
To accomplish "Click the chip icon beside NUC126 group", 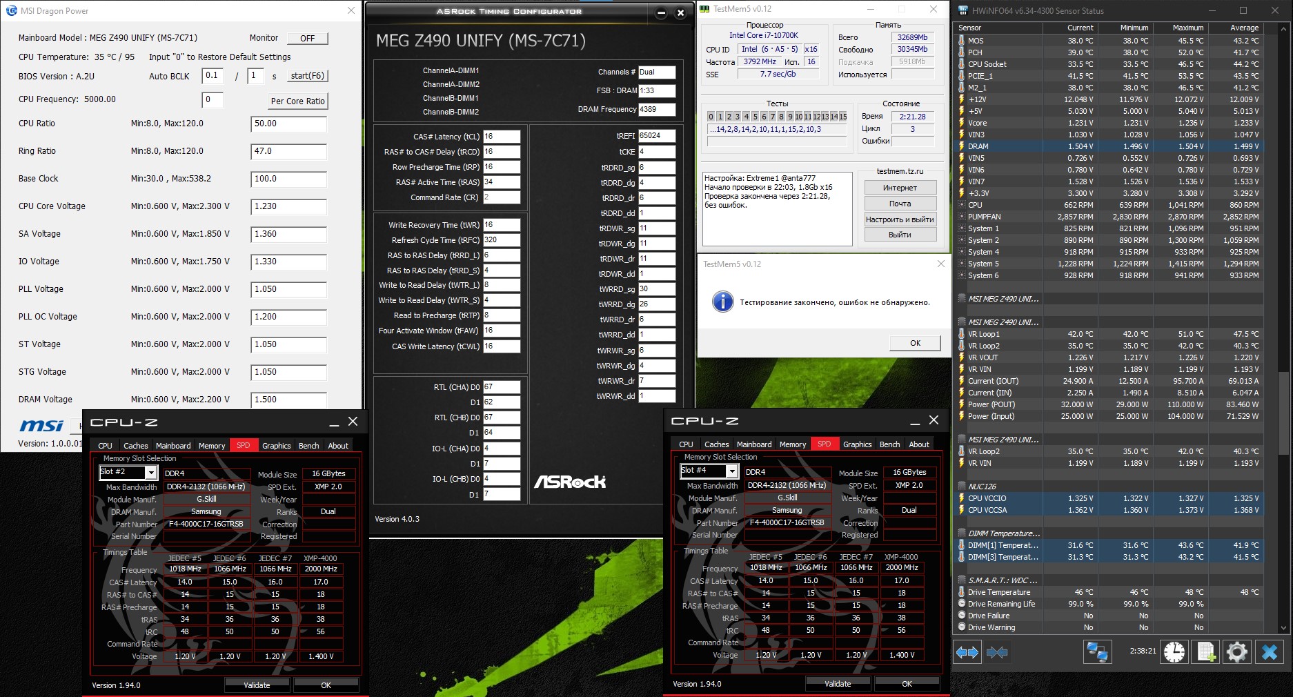I will [x=961, y=487].
